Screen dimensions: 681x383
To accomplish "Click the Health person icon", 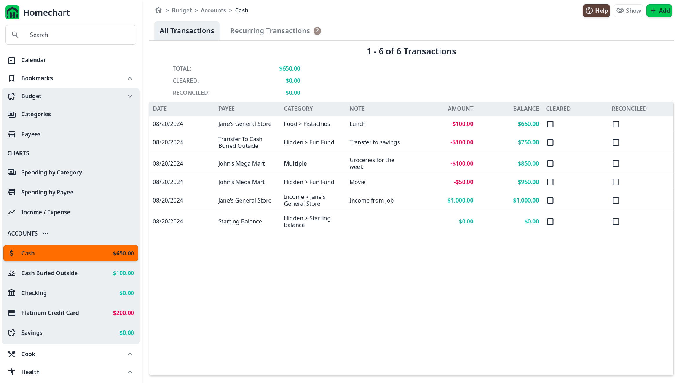I will click(12, 372).
